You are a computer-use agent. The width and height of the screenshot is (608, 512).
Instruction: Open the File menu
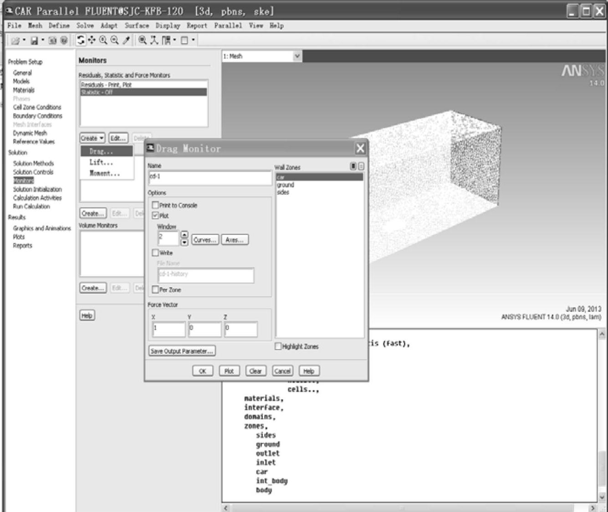point(14,26)
